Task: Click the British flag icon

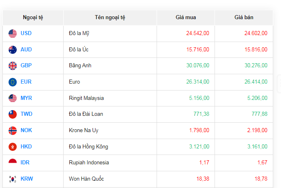Action: pyautogui.click(x=13, y=66)
